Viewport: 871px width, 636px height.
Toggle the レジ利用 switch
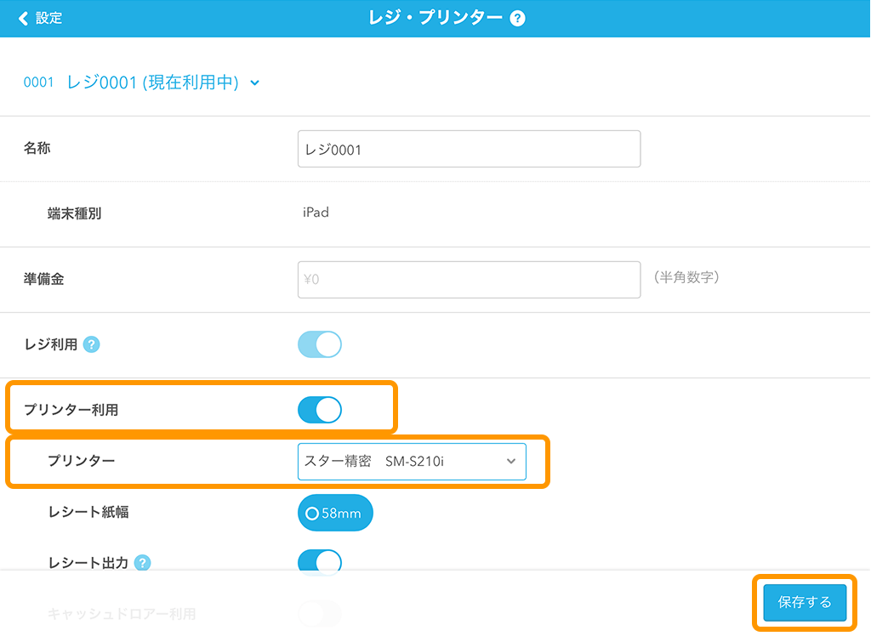[x=320, y=344]
